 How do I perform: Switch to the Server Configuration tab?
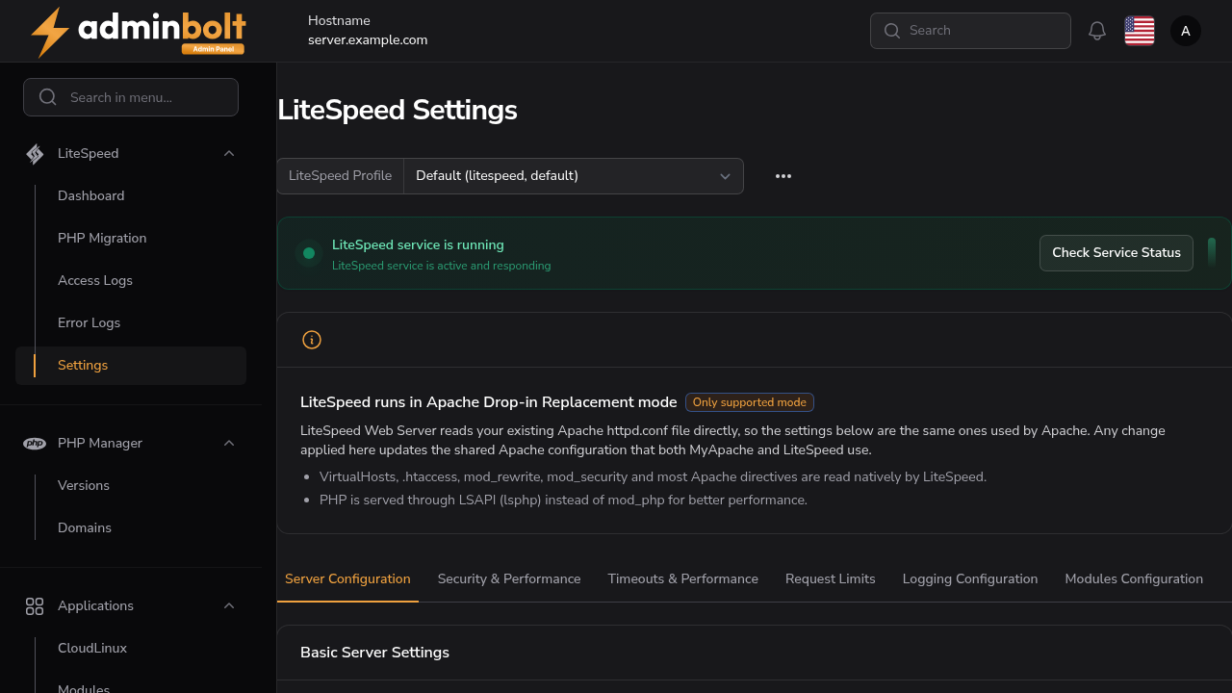point(347,579)
